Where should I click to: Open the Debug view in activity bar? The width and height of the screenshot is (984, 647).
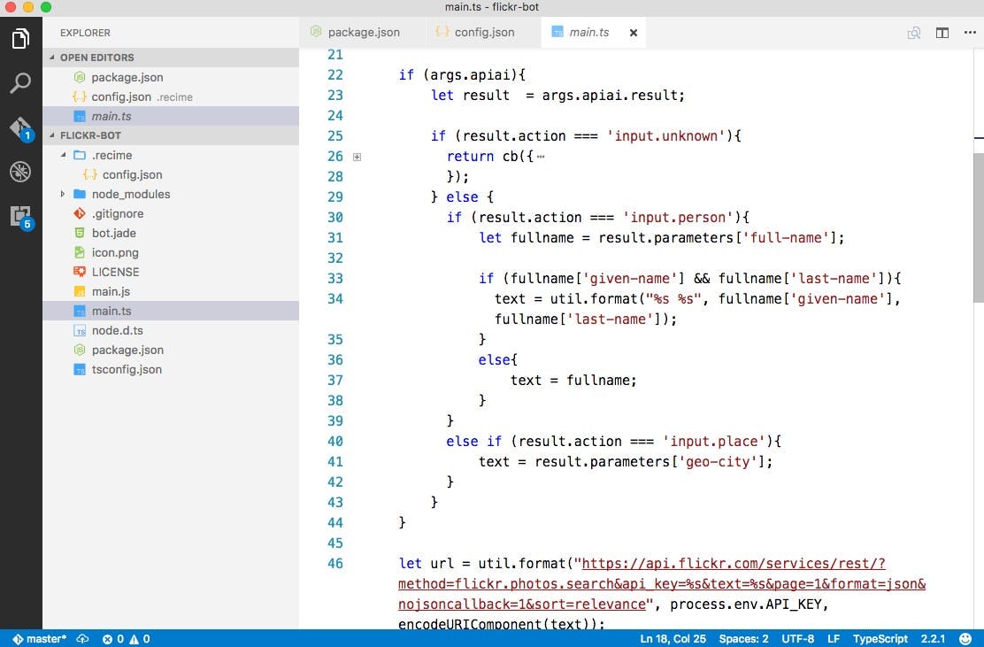(x=20, y=172)
